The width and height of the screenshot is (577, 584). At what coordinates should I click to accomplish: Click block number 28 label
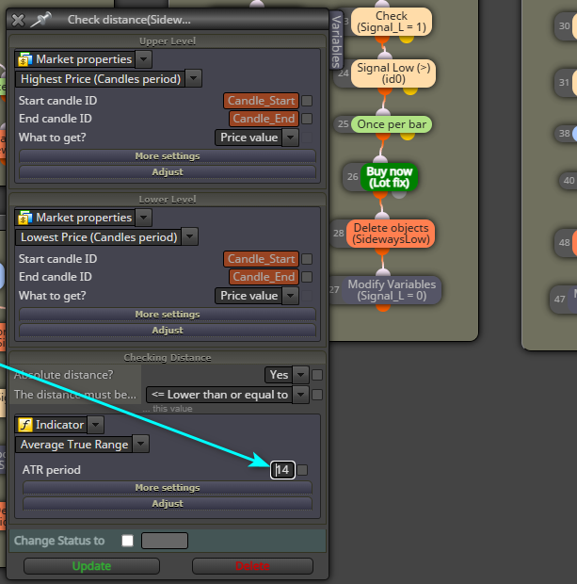(338, 234)
